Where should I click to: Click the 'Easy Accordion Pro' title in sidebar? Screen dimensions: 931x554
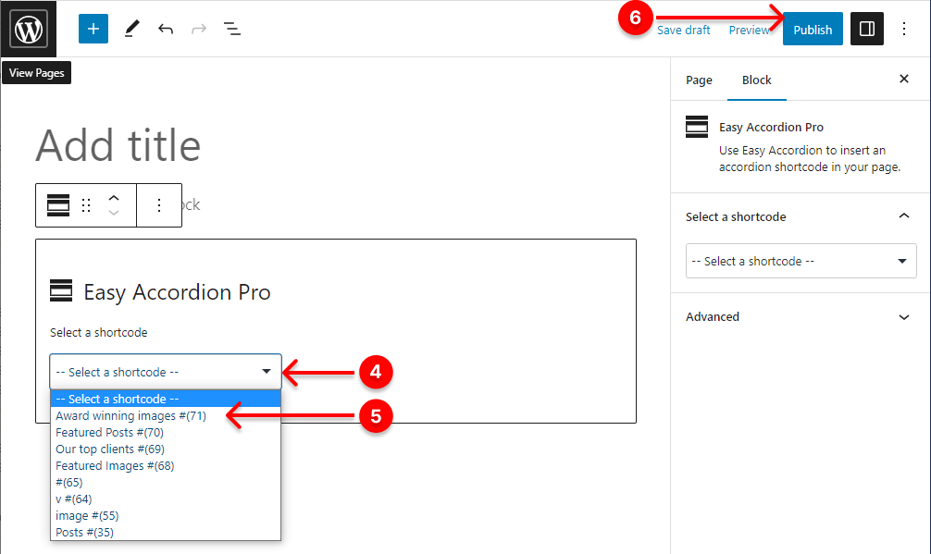coord(771,127)
